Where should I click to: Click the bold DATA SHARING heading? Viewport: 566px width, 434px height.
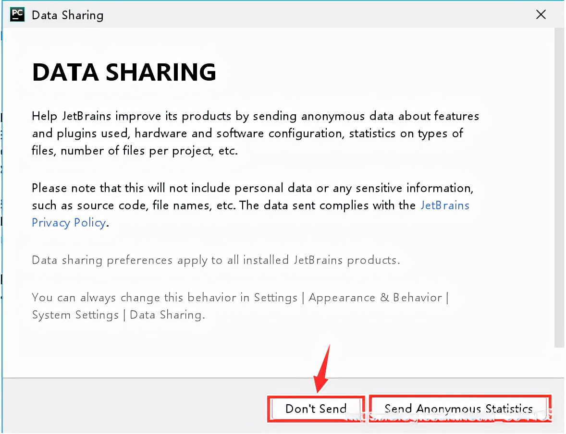pyautogui.click(x=124, y=72)
